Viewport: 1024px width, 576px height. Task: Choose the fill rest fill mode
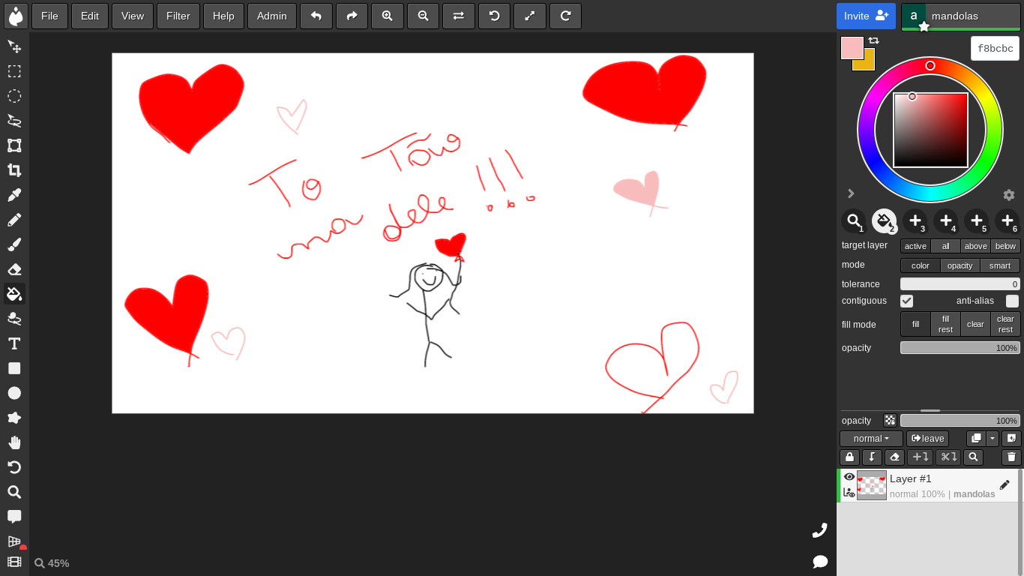946,325
